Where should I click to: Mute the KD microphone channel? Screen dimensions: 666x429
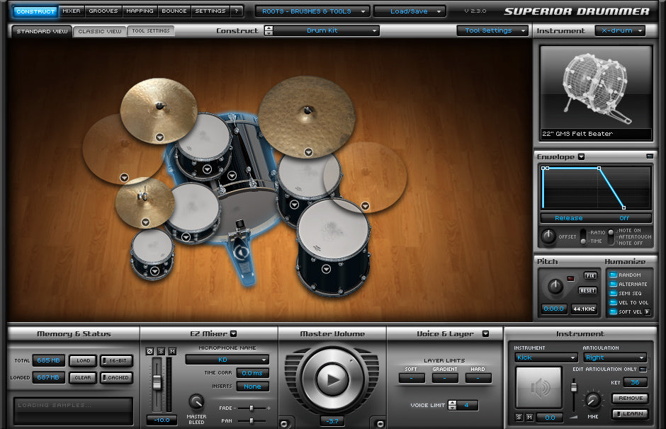(171, 353)
